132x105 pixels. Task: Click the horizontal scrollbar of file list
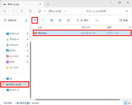click(78, 100)
